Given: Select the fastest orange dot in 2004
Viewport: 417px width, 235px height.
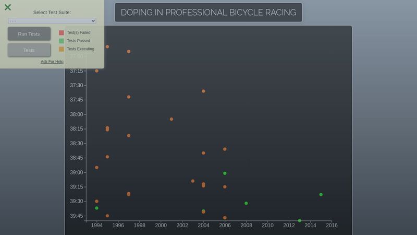Looking at the screenshot, I should tap(203, 91).
